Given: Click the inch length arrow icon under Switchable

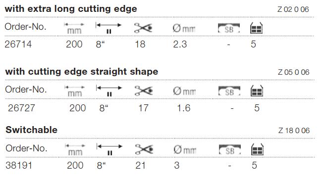Looking at the screenshot, I should click(109, 149).
